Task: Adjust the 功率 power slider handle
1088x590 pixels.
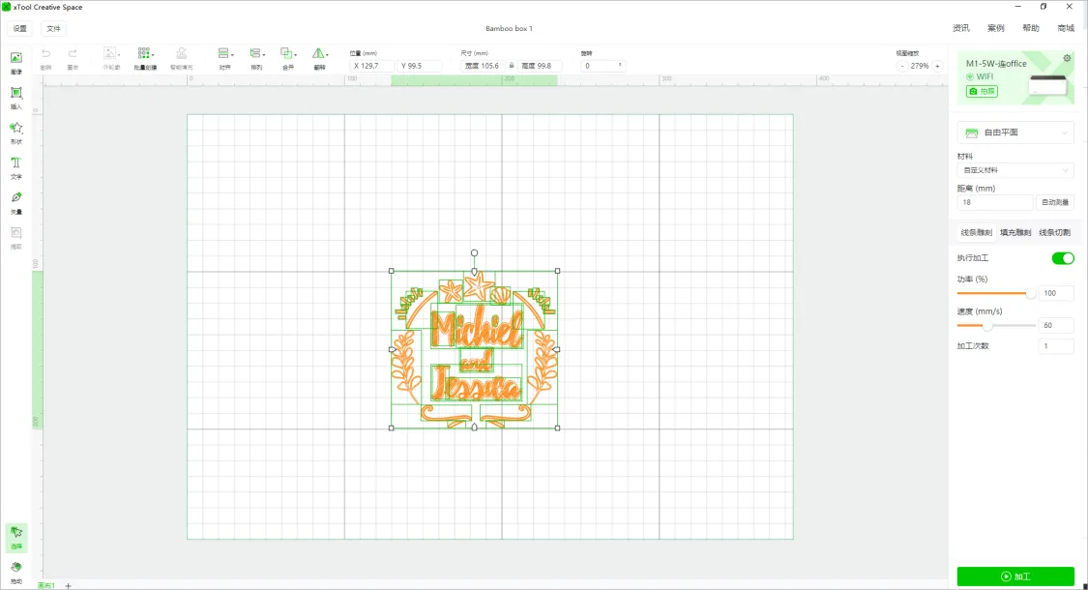Action: tap(1030, 293)
